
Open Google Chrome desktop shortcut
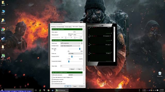[3, 30]
